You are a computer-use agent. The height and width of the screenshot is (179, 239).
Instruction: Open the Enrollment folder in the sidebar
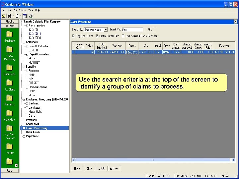tap(9, 34)
